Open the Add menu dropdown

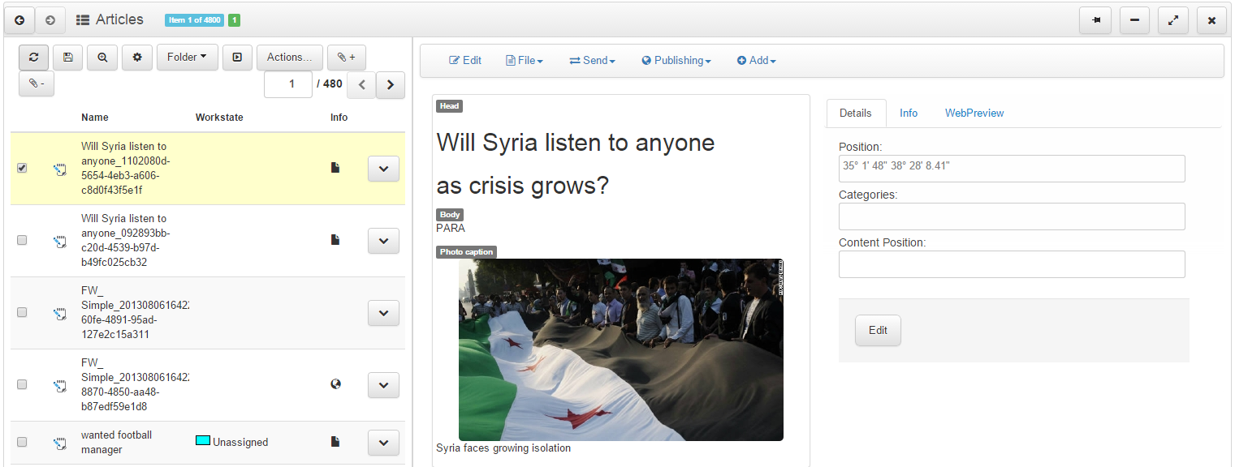756,61
